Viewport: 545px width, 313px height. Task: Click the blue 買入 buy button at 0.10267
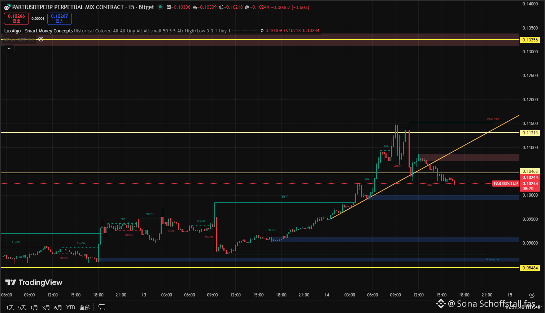(x=60, y=18)
